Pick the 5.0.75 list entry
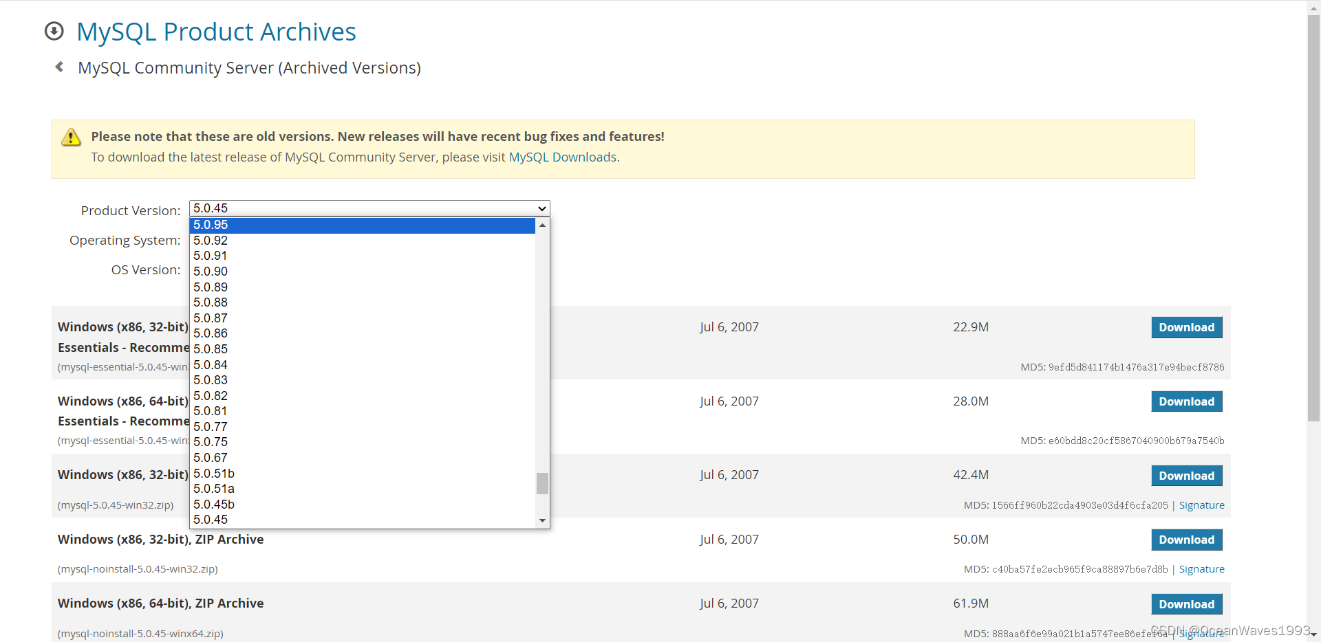The image size is (1321, 642). click(x=363, y=442)
